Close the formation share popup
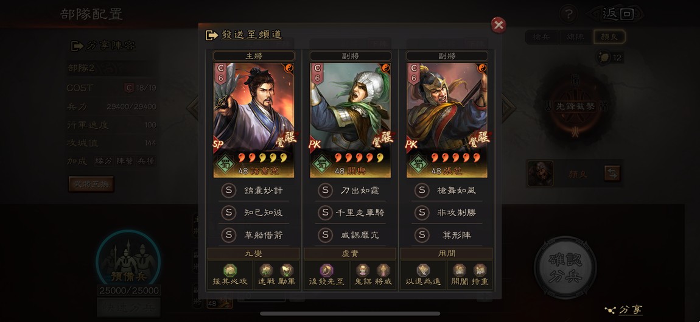Image resolution: width=700 pixels, height=322 pixels. [498, 26]
